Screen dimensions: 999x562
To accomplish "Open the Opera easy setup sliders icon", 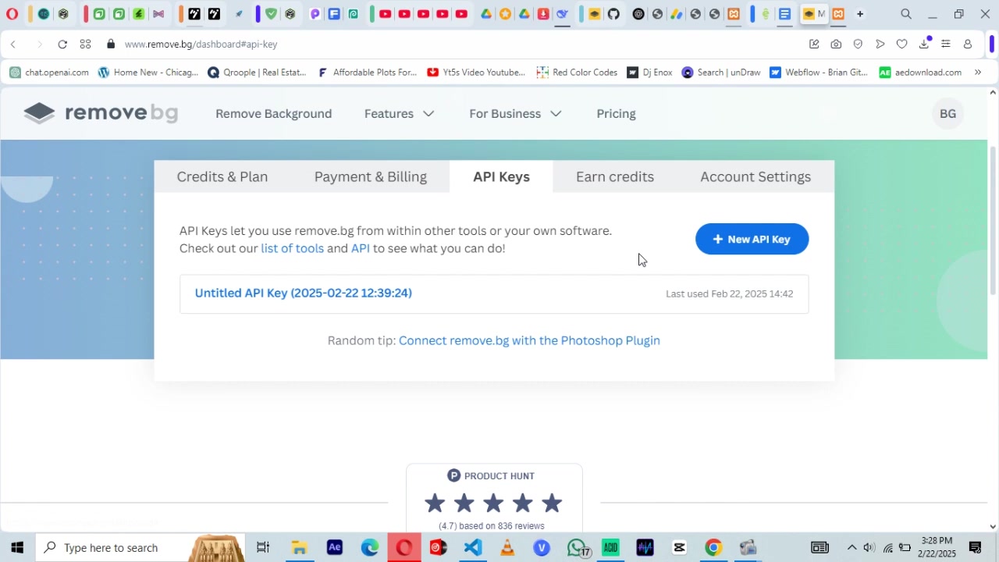I will coord(946,44).
